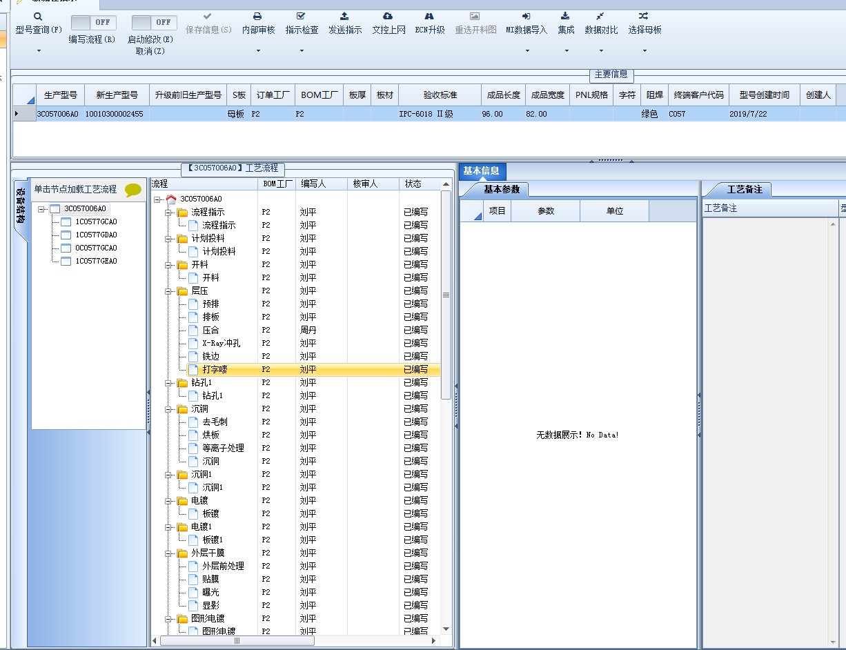The height and width of the screenshot is (650, 846).
Task: Open dropdown arrow under 选择母板
Action: pos(644,50)
